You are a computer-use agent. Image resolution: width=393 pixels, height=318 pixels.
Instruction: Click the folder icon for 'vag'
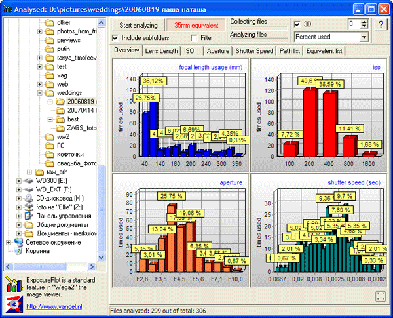point(50,75)
